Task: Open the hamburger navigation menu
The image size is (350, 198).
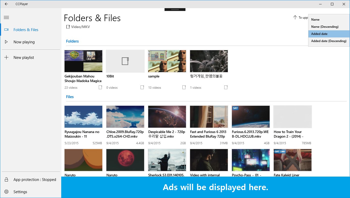Action: click(x=6, y=18)
